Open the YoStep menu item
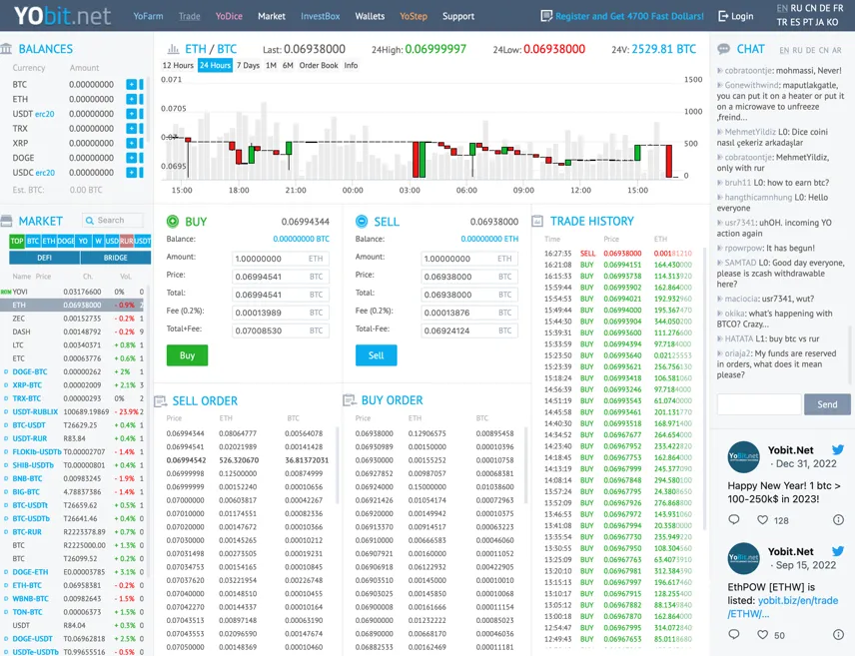 (x=414, y=16)
